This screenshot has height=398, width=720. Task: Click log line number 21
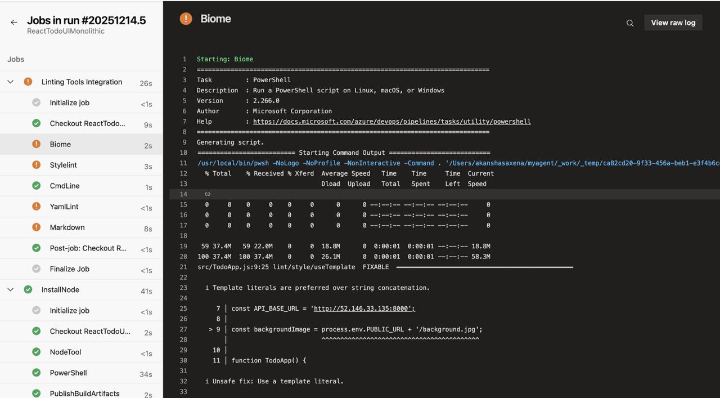(x=183, y=267)
